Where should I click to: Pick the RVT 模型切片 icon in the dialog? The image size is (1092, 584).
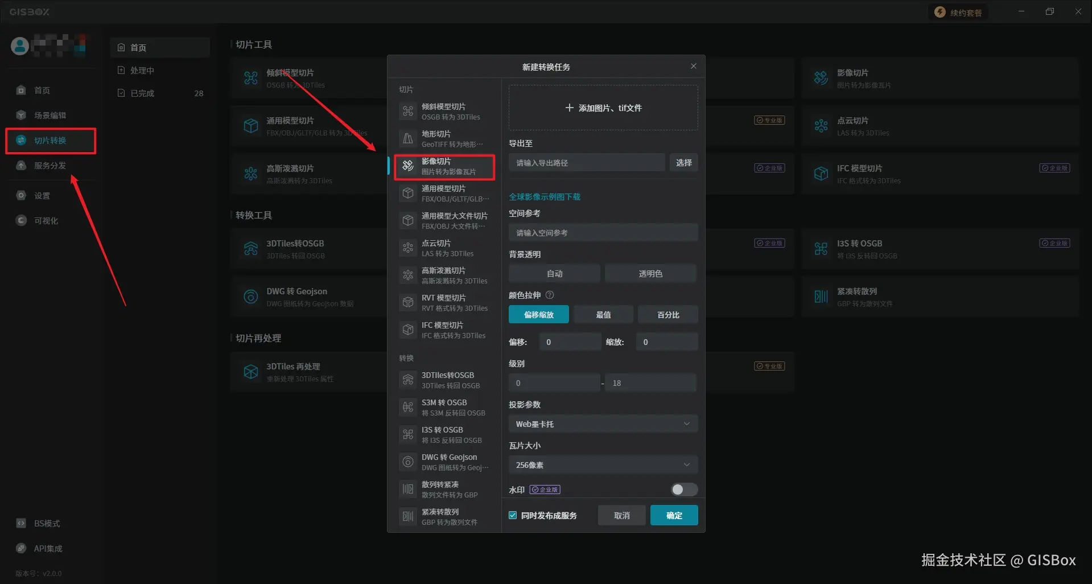click(x=408, y=302)
